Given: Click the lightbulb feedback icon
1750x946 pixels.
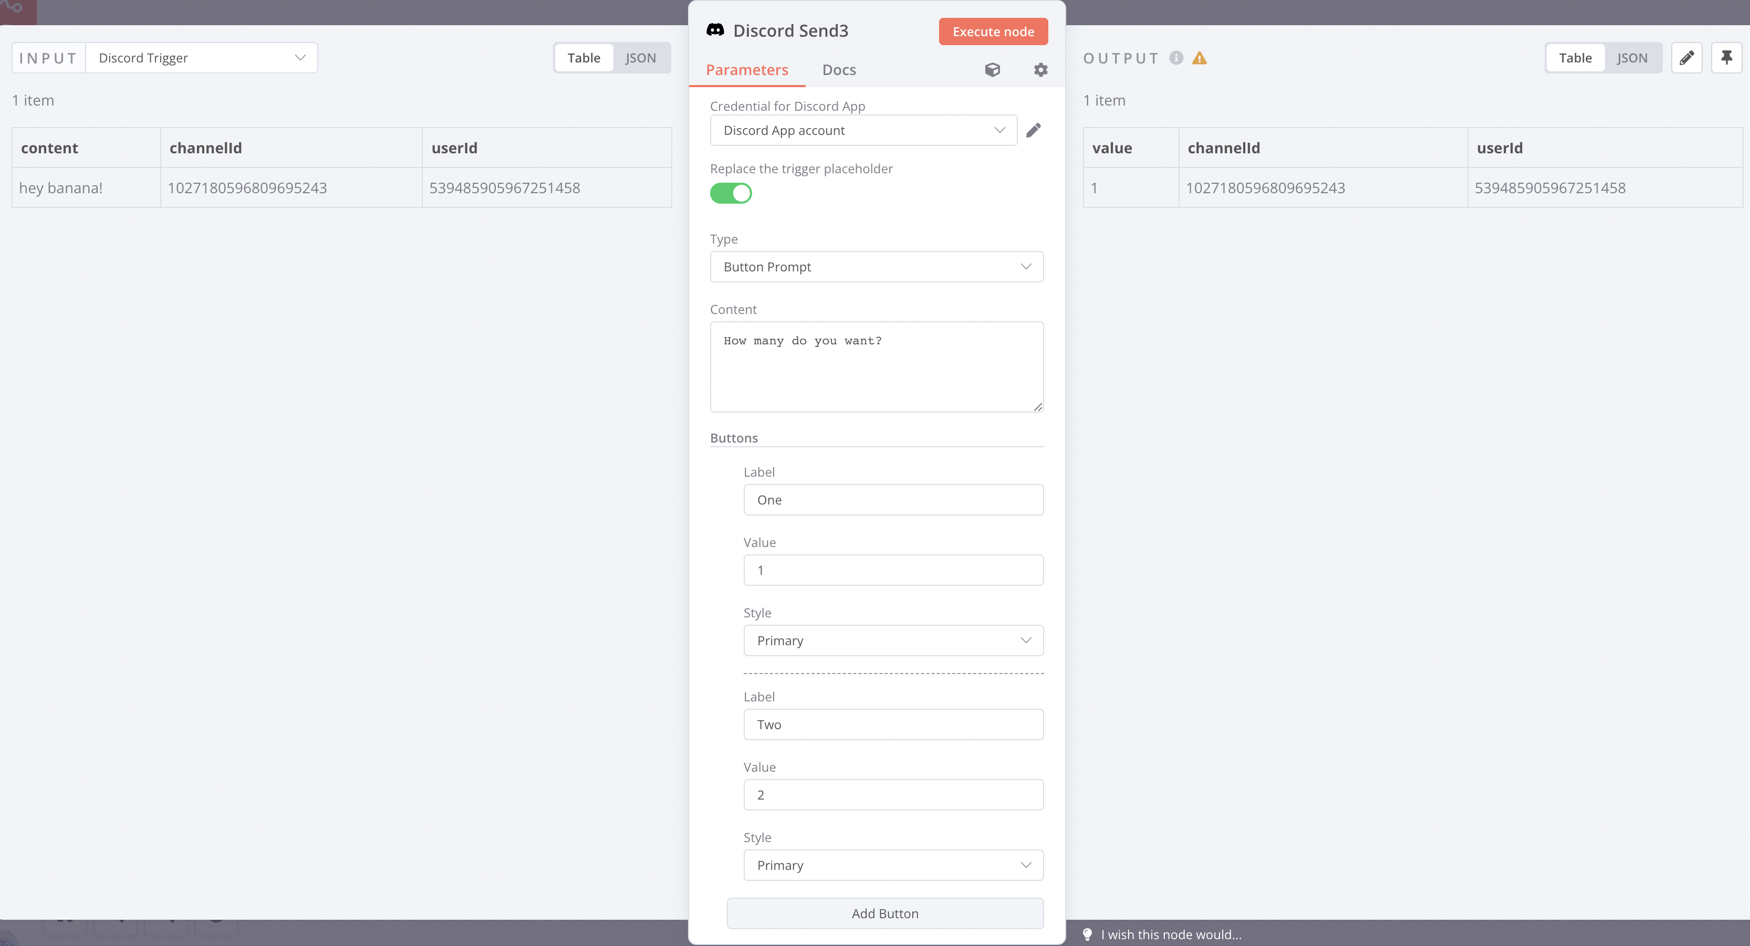Looking at the screenshot, I should coord(1087,934).
